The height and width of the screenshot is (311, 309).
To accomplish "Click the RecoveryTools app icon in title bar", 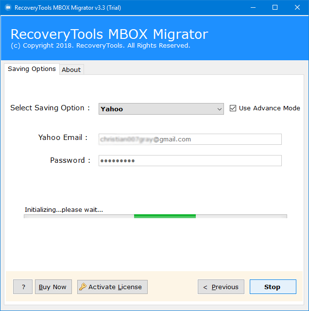I will pyautogui.click(x=8, y=8).
